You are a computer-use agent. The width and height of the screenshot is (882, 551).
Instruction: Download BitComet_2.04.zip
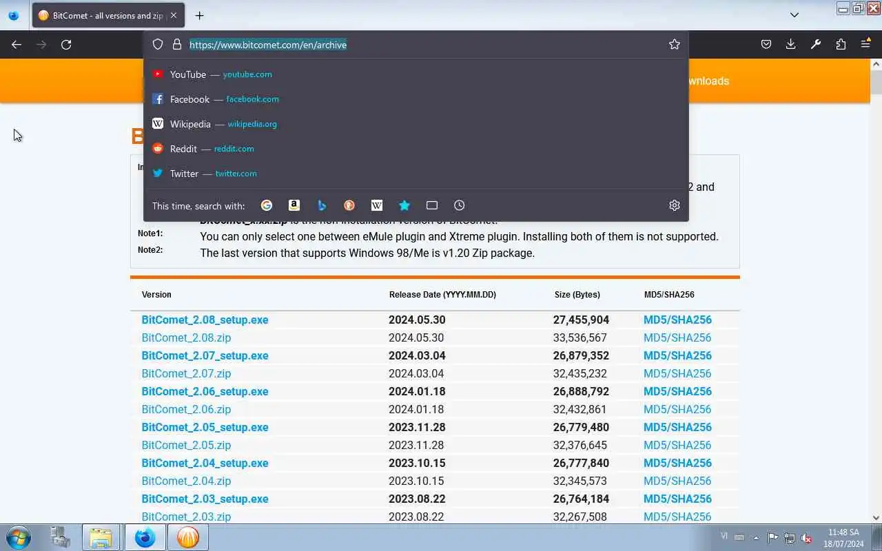pyautogui.click(x=186, y=481)
